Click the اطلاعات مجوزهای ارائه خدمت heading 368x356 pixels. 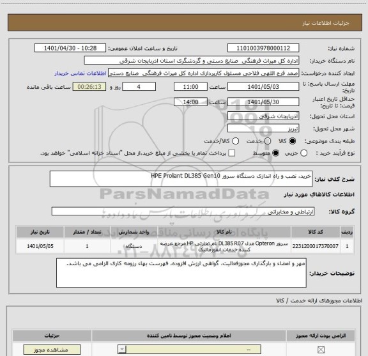319,300
